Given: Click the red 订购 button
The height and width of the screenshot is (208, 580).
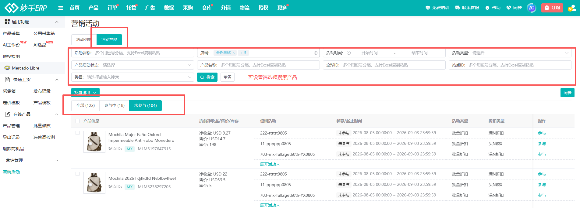Looking at the screenshot, I should [x=552, y=8].
